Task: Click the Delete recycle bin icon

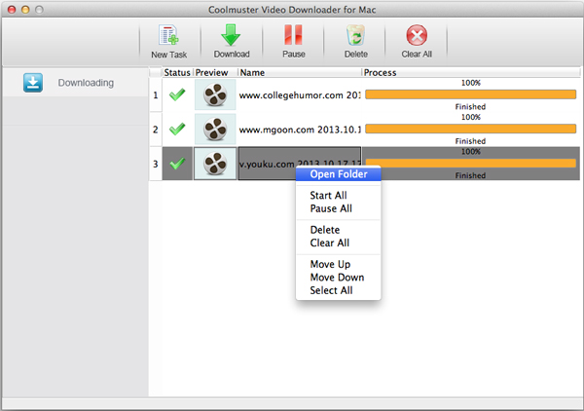Action: tap(355, 35)
